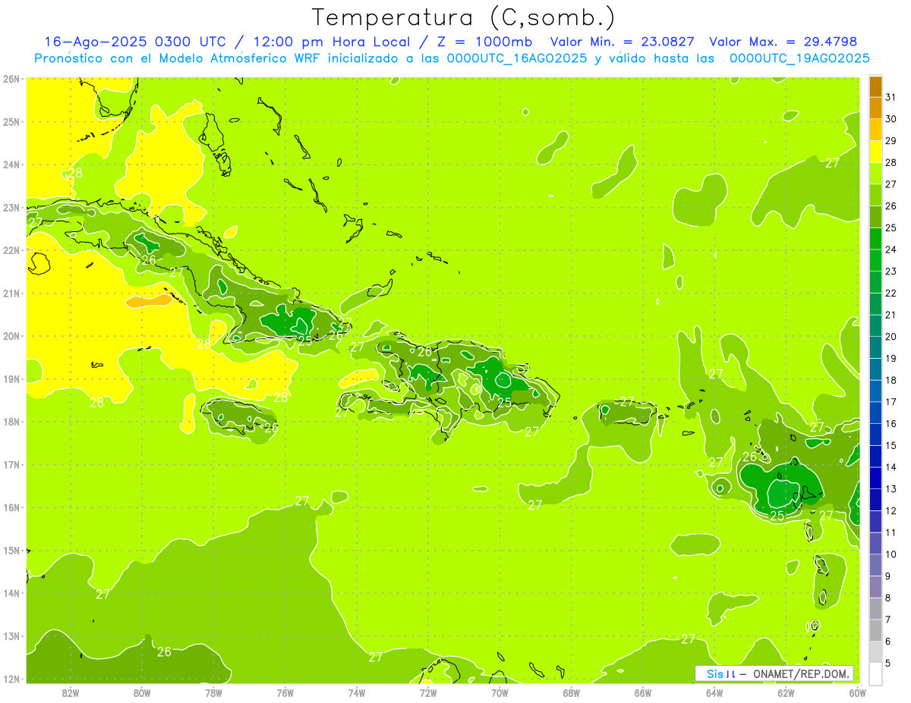The width and height of the screenshot is (911, 703).
Task: Click the legend scale value 20
Action: (x=891, y=337)
